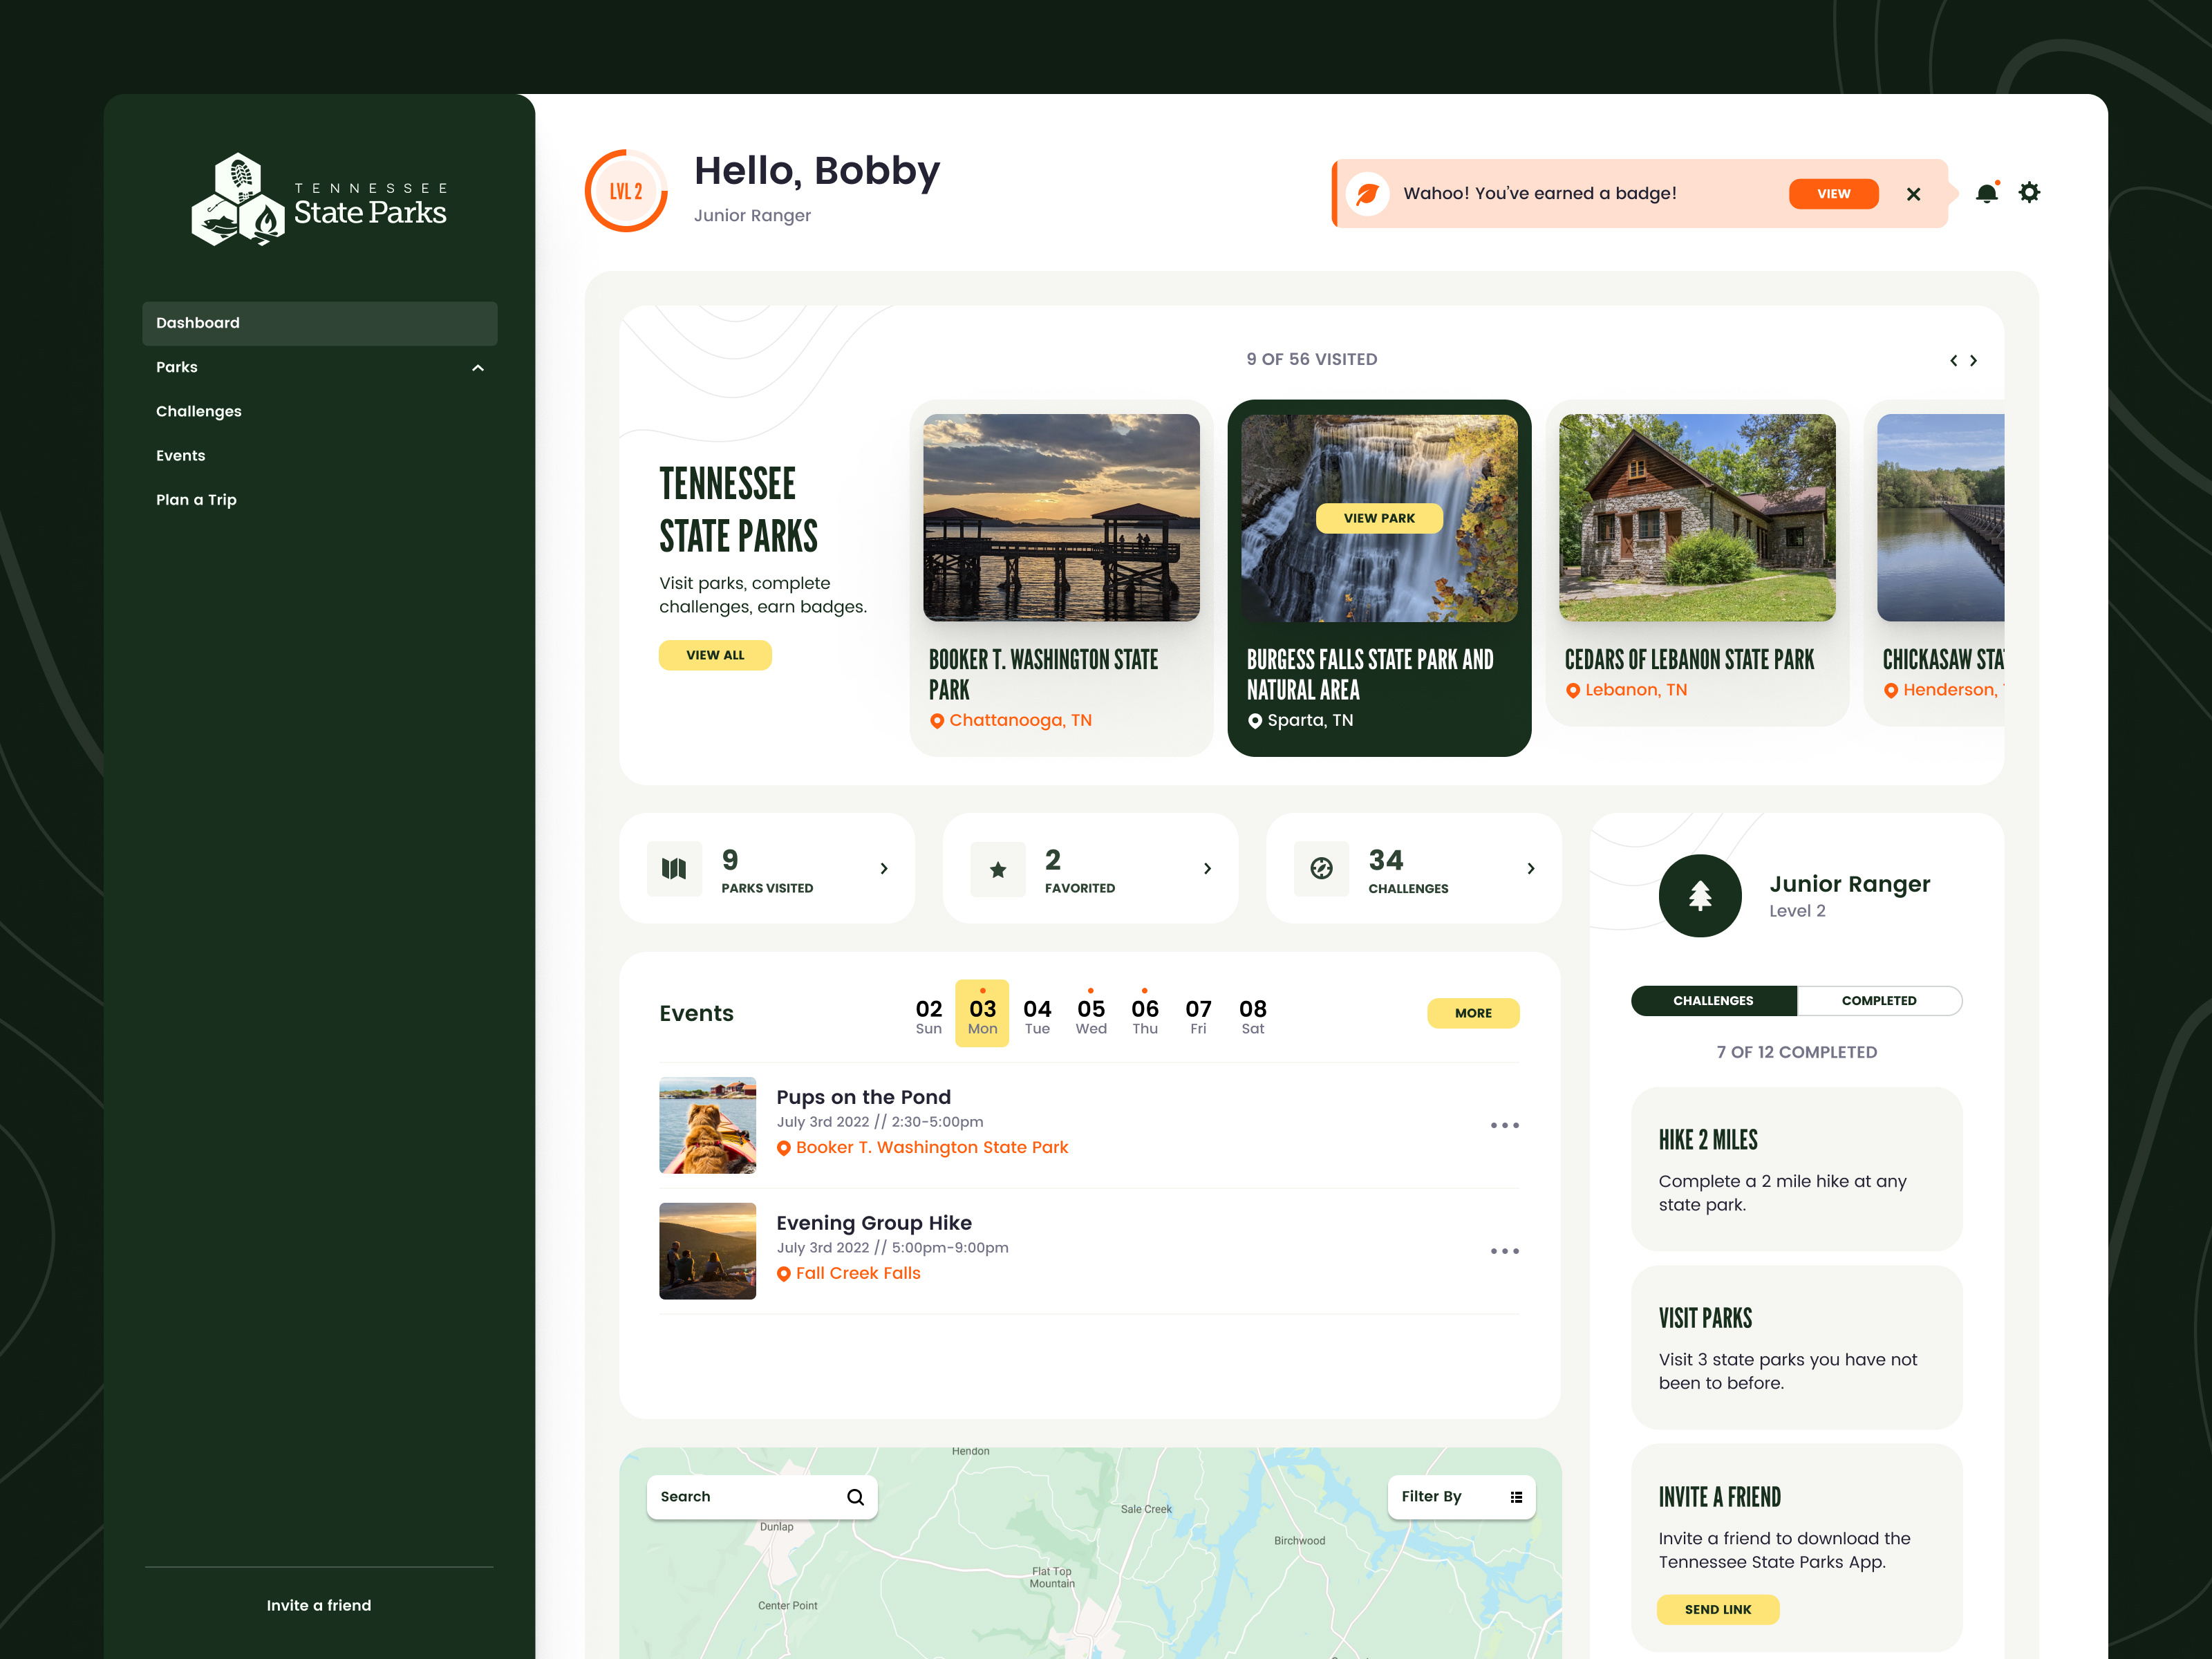Switch the progress toggle to Completed
This screenshot has height=1659, width=2212.
click(1879, 1000)
